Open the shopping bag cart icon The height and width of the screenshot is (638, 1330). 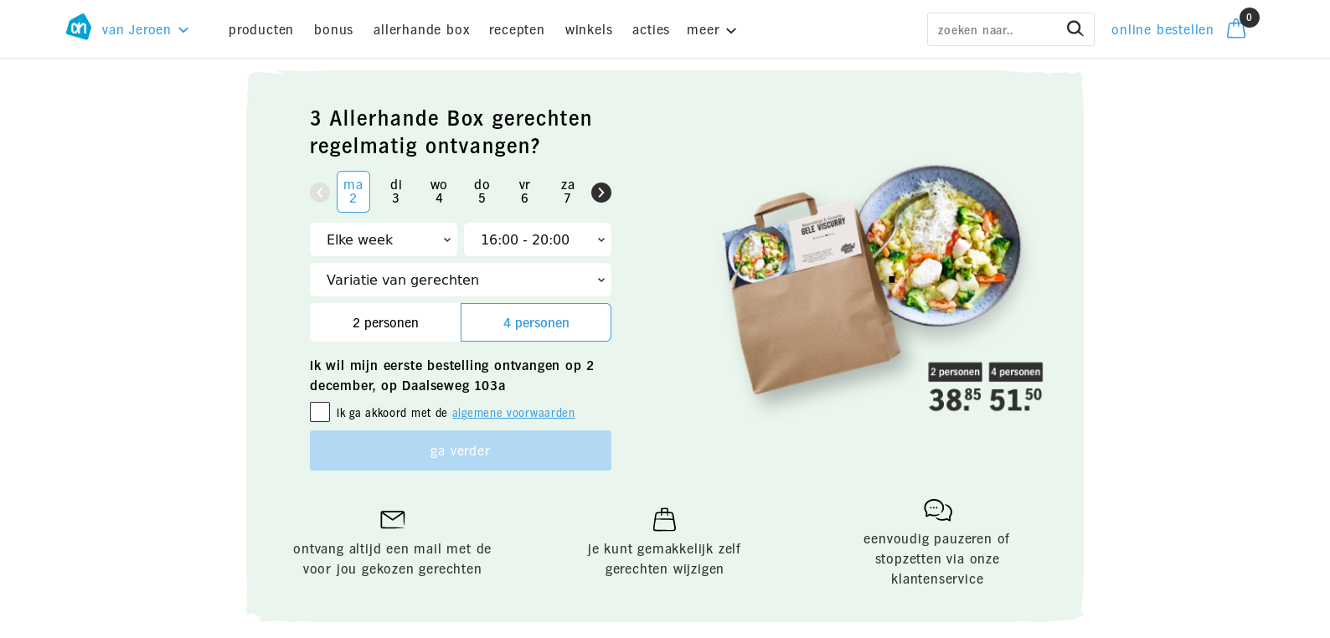(1236, 29)
